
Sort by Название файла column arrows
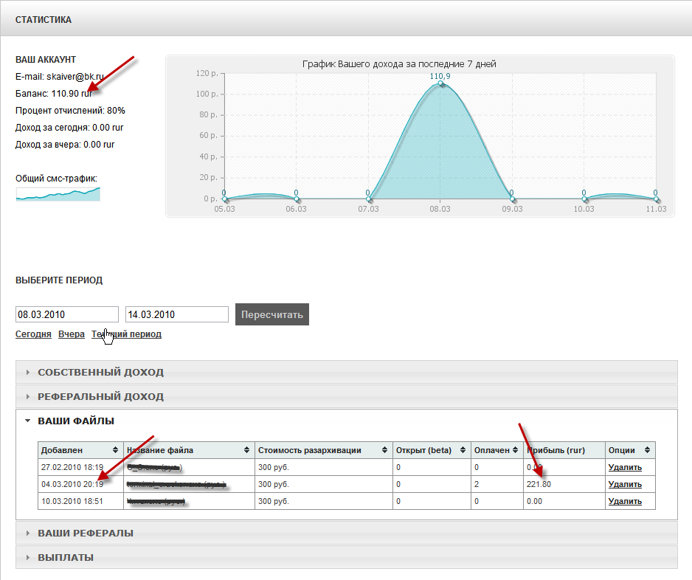coord(246,450)
